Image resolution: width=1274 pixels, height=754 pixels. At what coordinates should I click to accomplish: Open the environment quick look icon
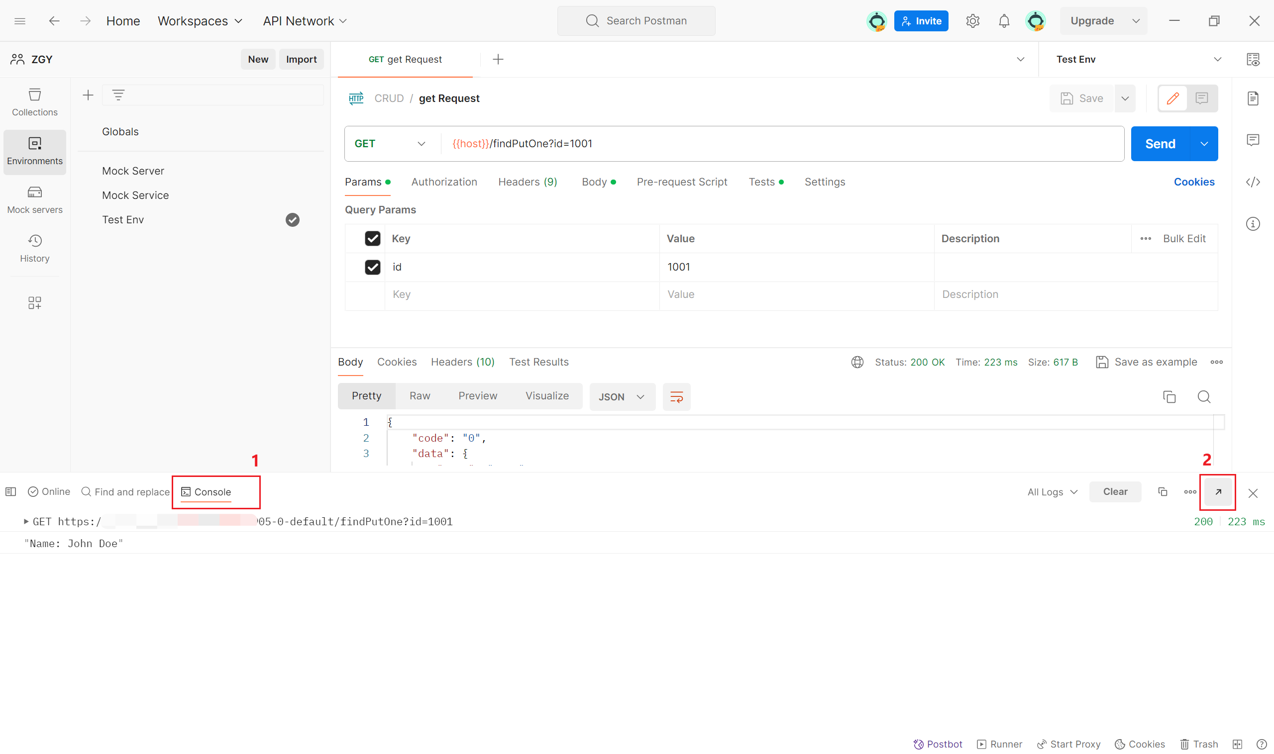1253,60
